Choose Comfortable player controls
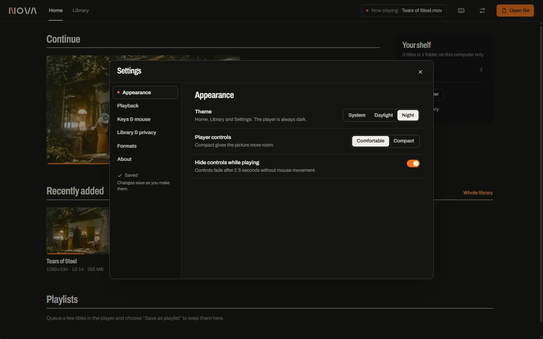This screenshot has height=339, width=543. 371,141
